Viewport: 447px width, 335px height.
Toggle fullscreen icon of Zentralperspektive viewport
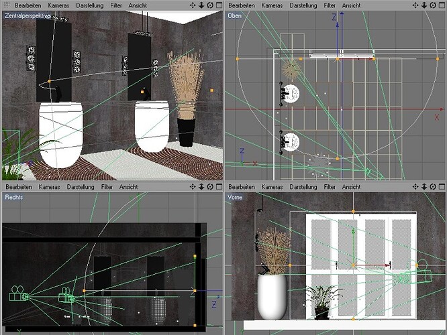tap(219, 5)
